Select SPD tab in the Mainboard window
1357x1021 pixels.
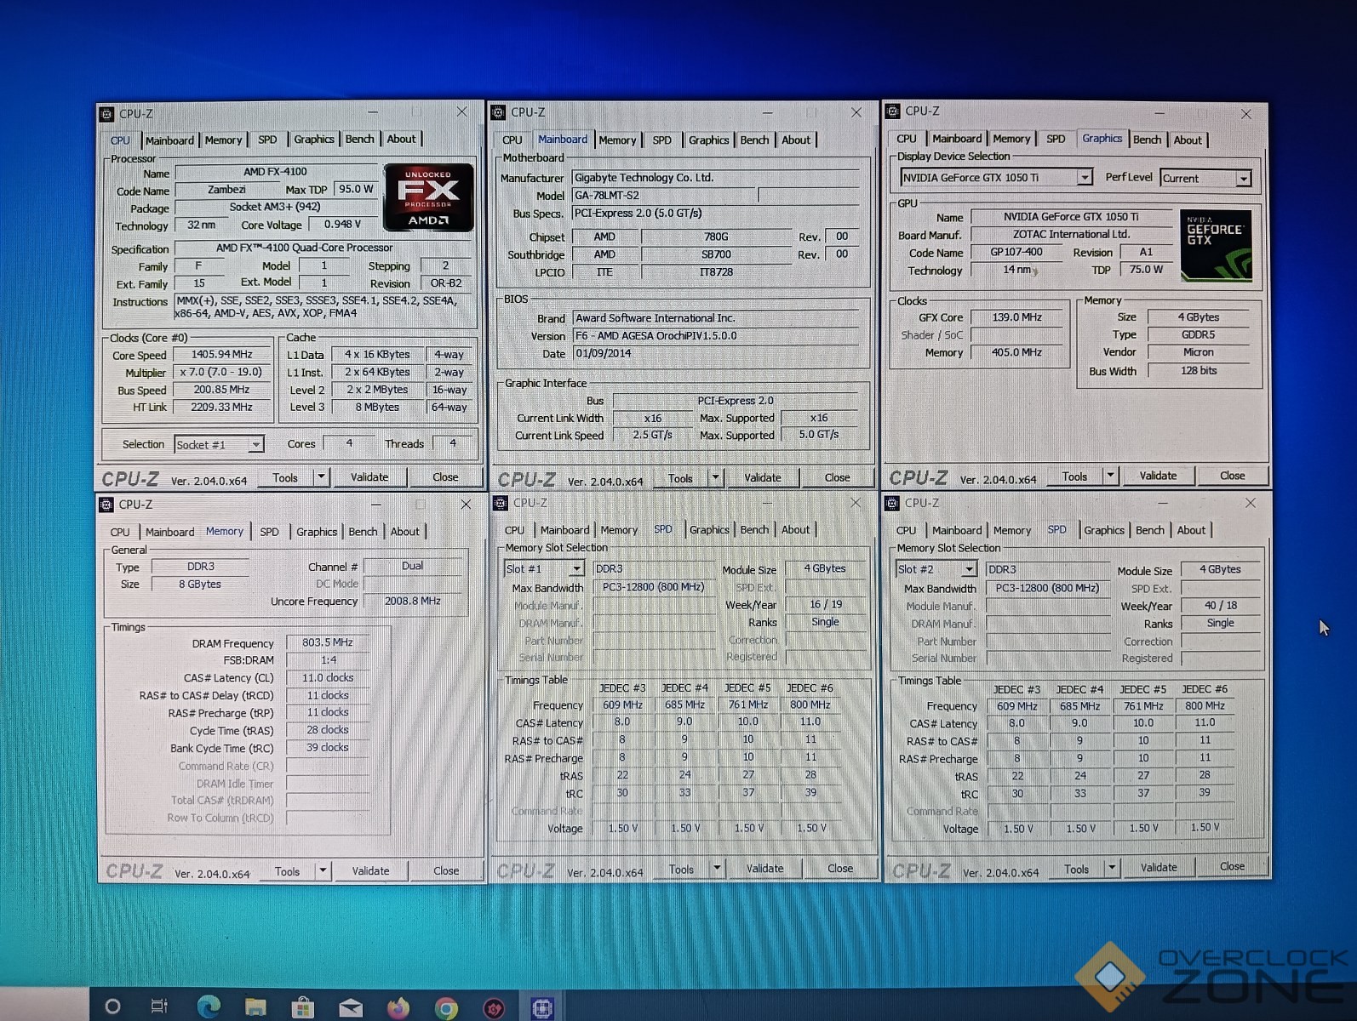pyautogui.click(x=661, y=140)
